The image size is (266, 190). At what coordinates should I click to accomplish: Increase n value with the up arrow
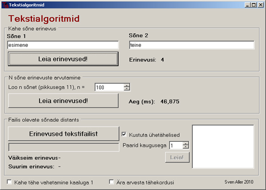point(127,85)
